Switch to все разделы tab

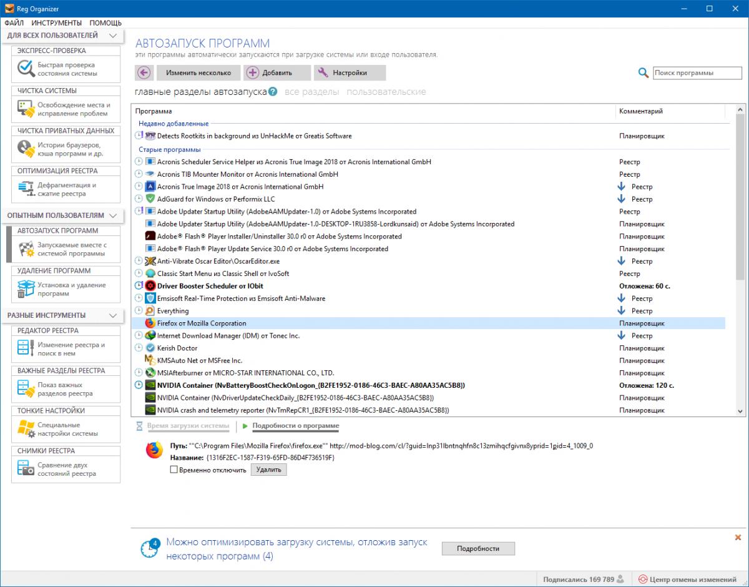coord(311,92)
